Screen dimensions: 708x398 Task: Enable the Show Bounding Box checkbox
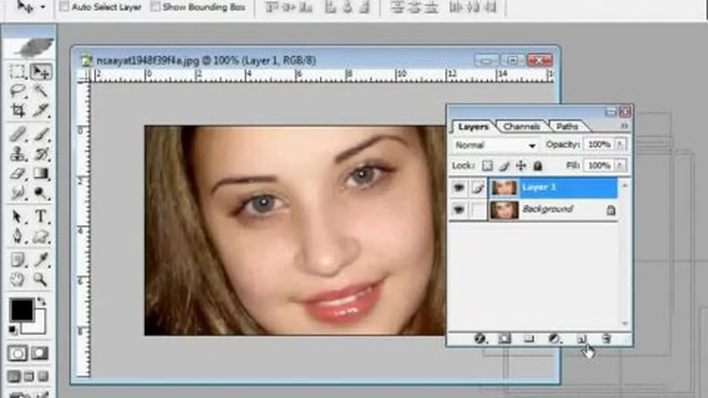155,7
